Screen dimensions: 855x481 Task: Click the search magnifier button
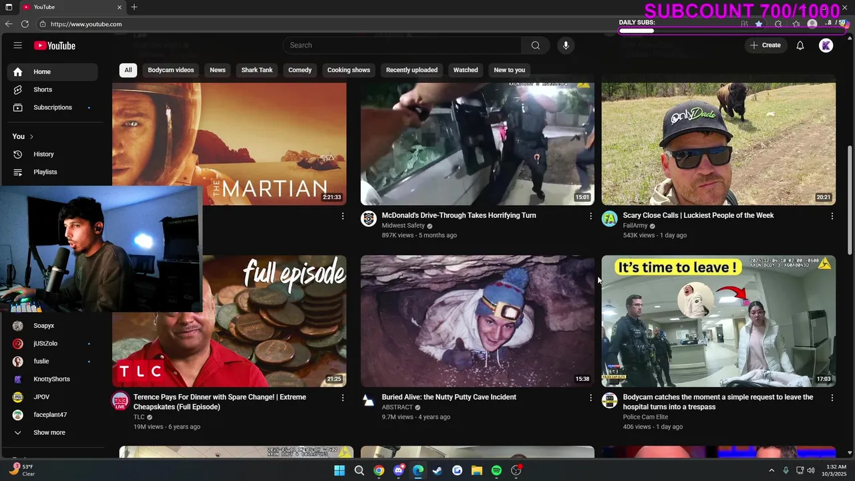[x=535, y=45]
